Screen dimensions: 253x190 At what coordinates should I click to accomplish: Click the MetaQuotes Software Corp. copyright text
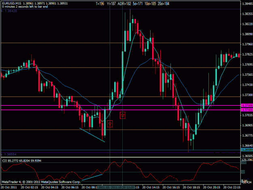click(41, 182)
